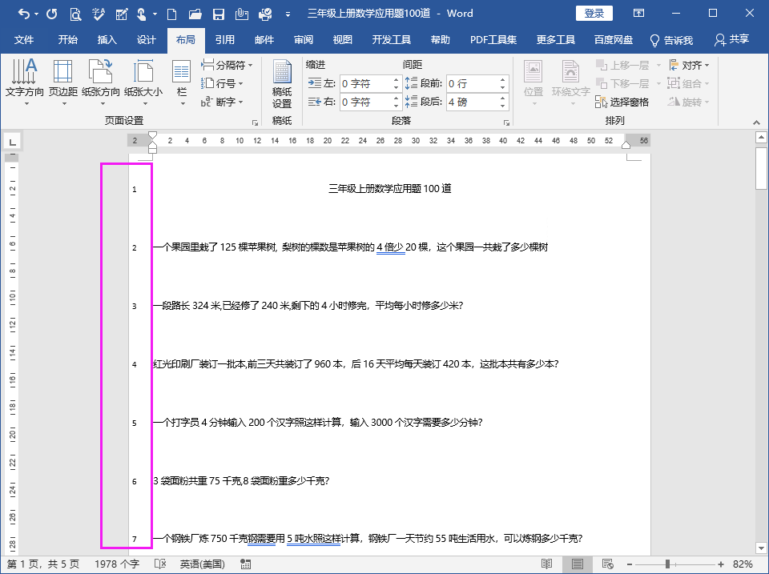Click the line starting '3 袋面粉共重 75 千克'
This screenshot has width=769, height=574.
241,481
